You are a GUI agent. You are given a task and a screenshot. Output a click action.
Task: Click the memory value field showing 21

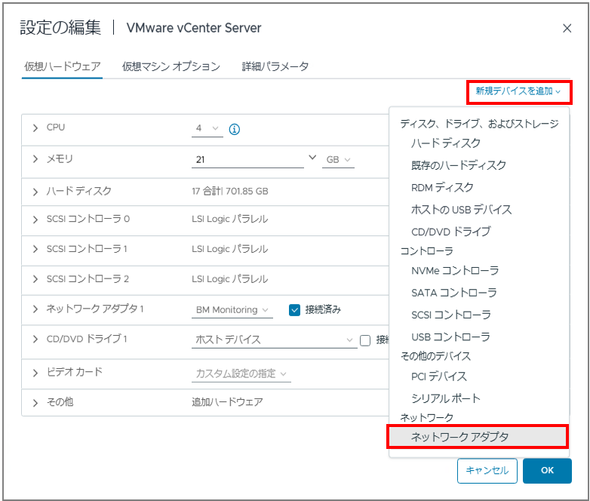tap(247, 160)
